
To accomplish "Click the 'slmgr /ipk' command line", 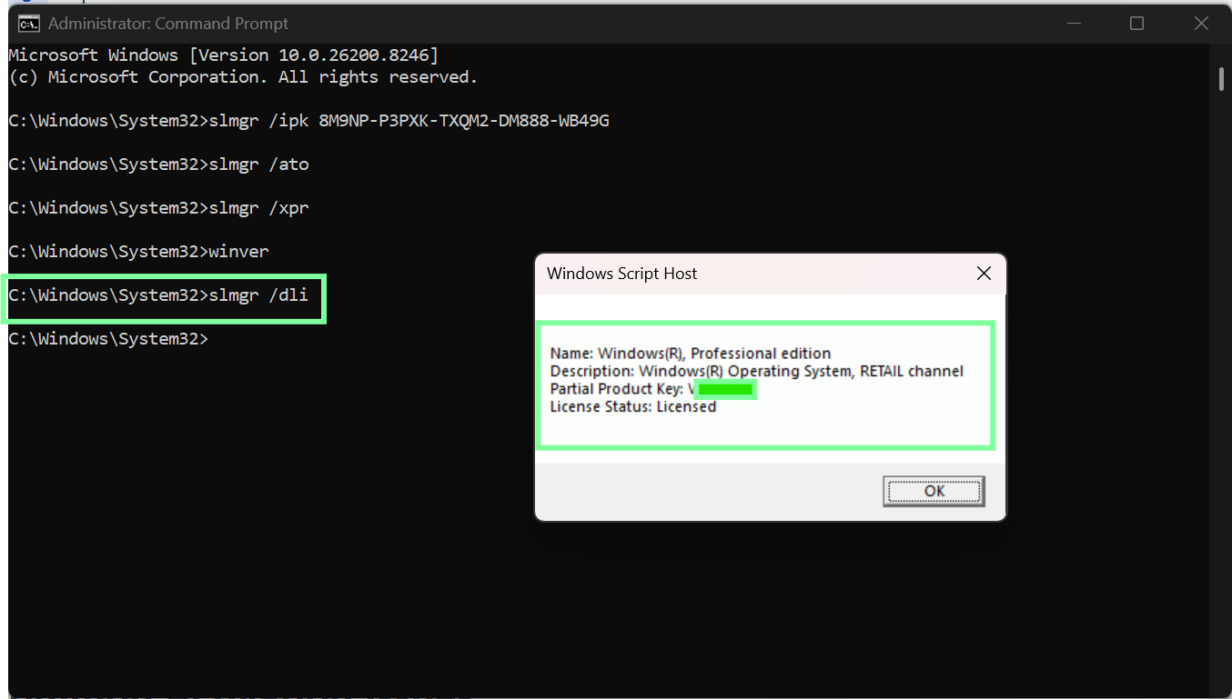I will 308,121.
